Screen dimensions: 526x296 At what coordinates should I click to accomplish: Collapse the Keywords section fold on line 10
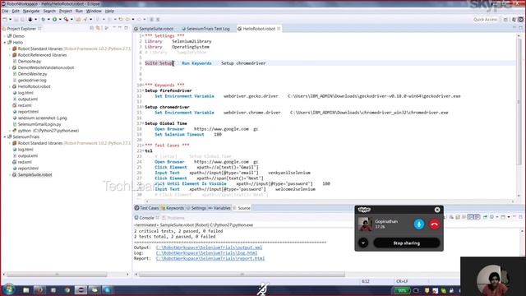[x=143, y=86]
